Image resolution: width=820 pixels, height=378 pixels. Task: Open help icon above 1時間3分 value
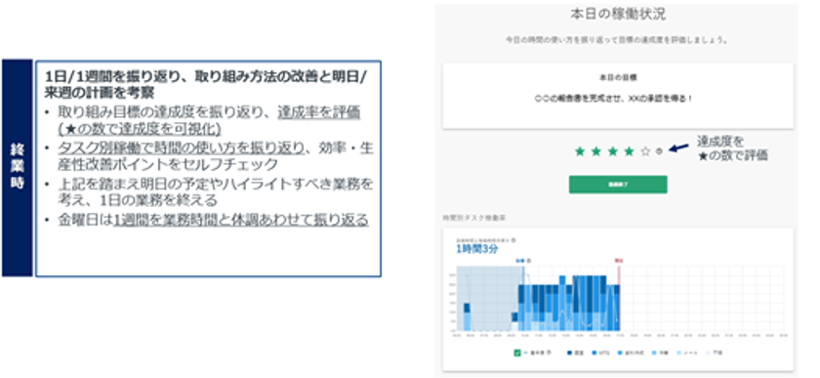click(513, 240)
